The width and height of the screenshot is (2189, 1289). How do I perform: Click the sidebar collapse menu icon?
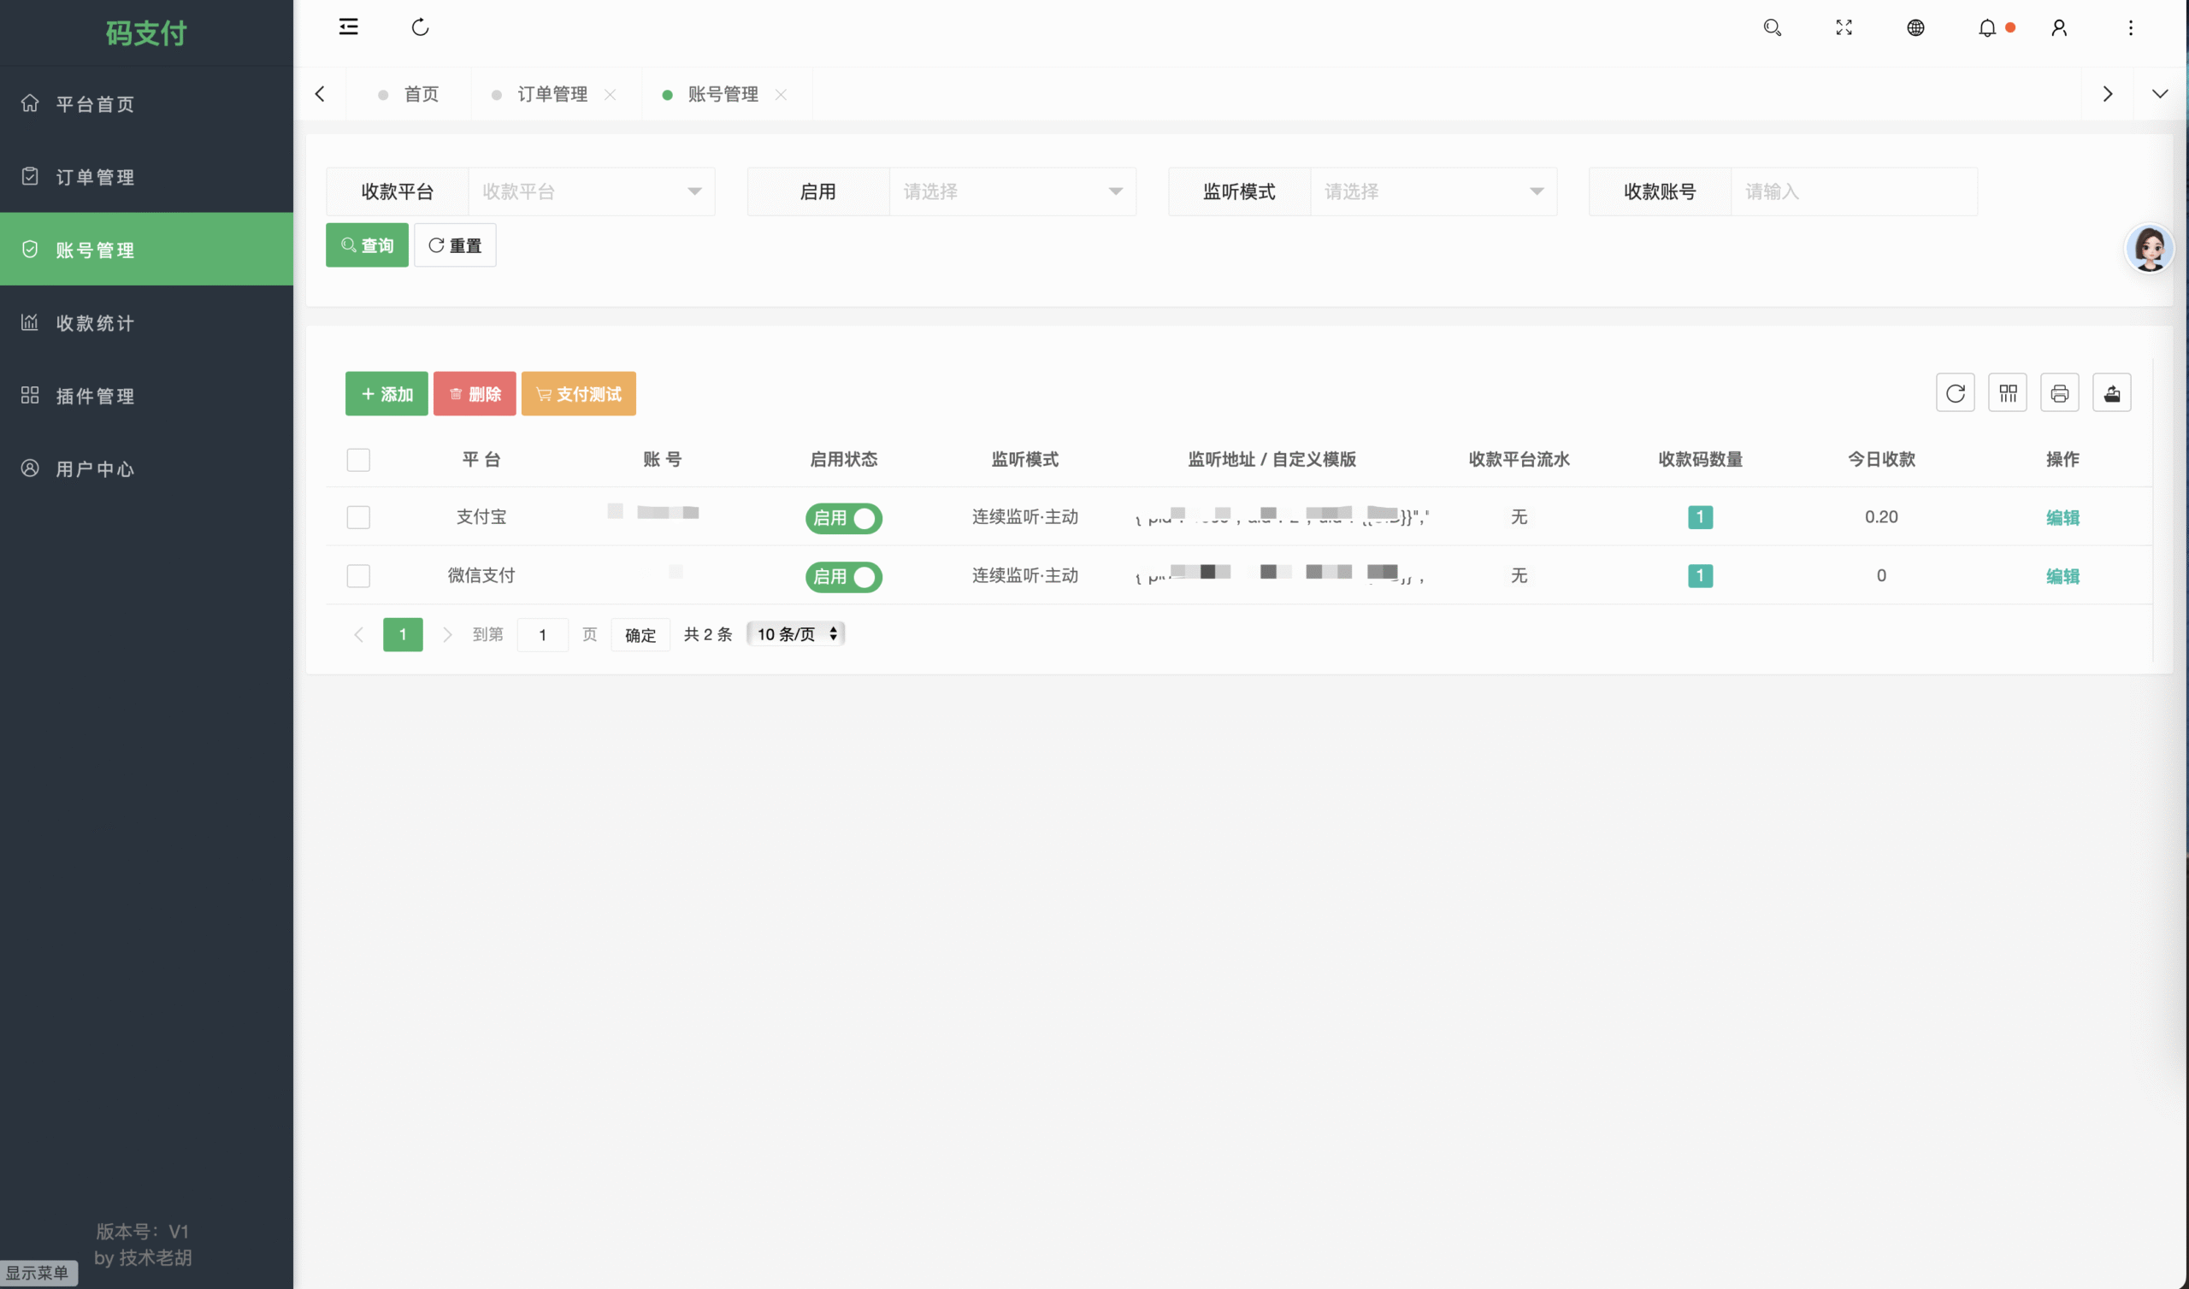click(x=348, y=27)
